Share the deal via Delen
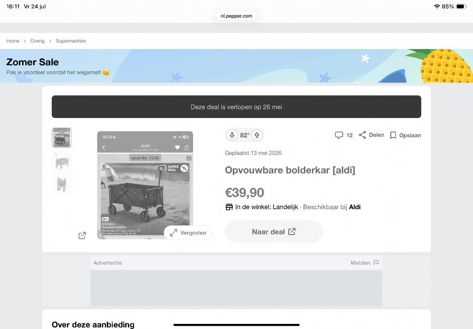The height and width of the screenshot is (329, 473). tap(371, 135)
